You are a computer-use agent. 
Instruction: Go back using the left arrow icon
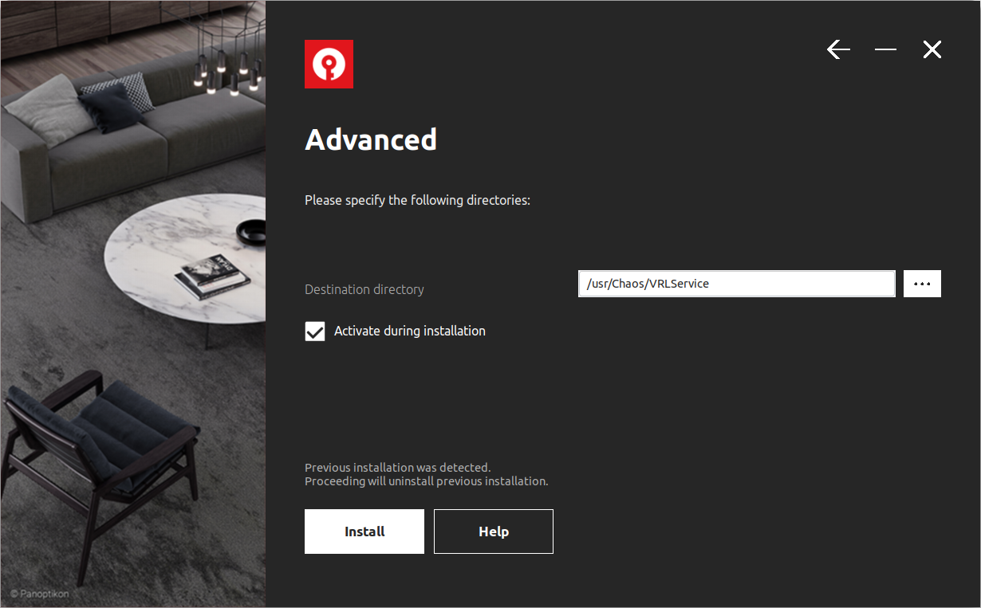pos(838,49)
